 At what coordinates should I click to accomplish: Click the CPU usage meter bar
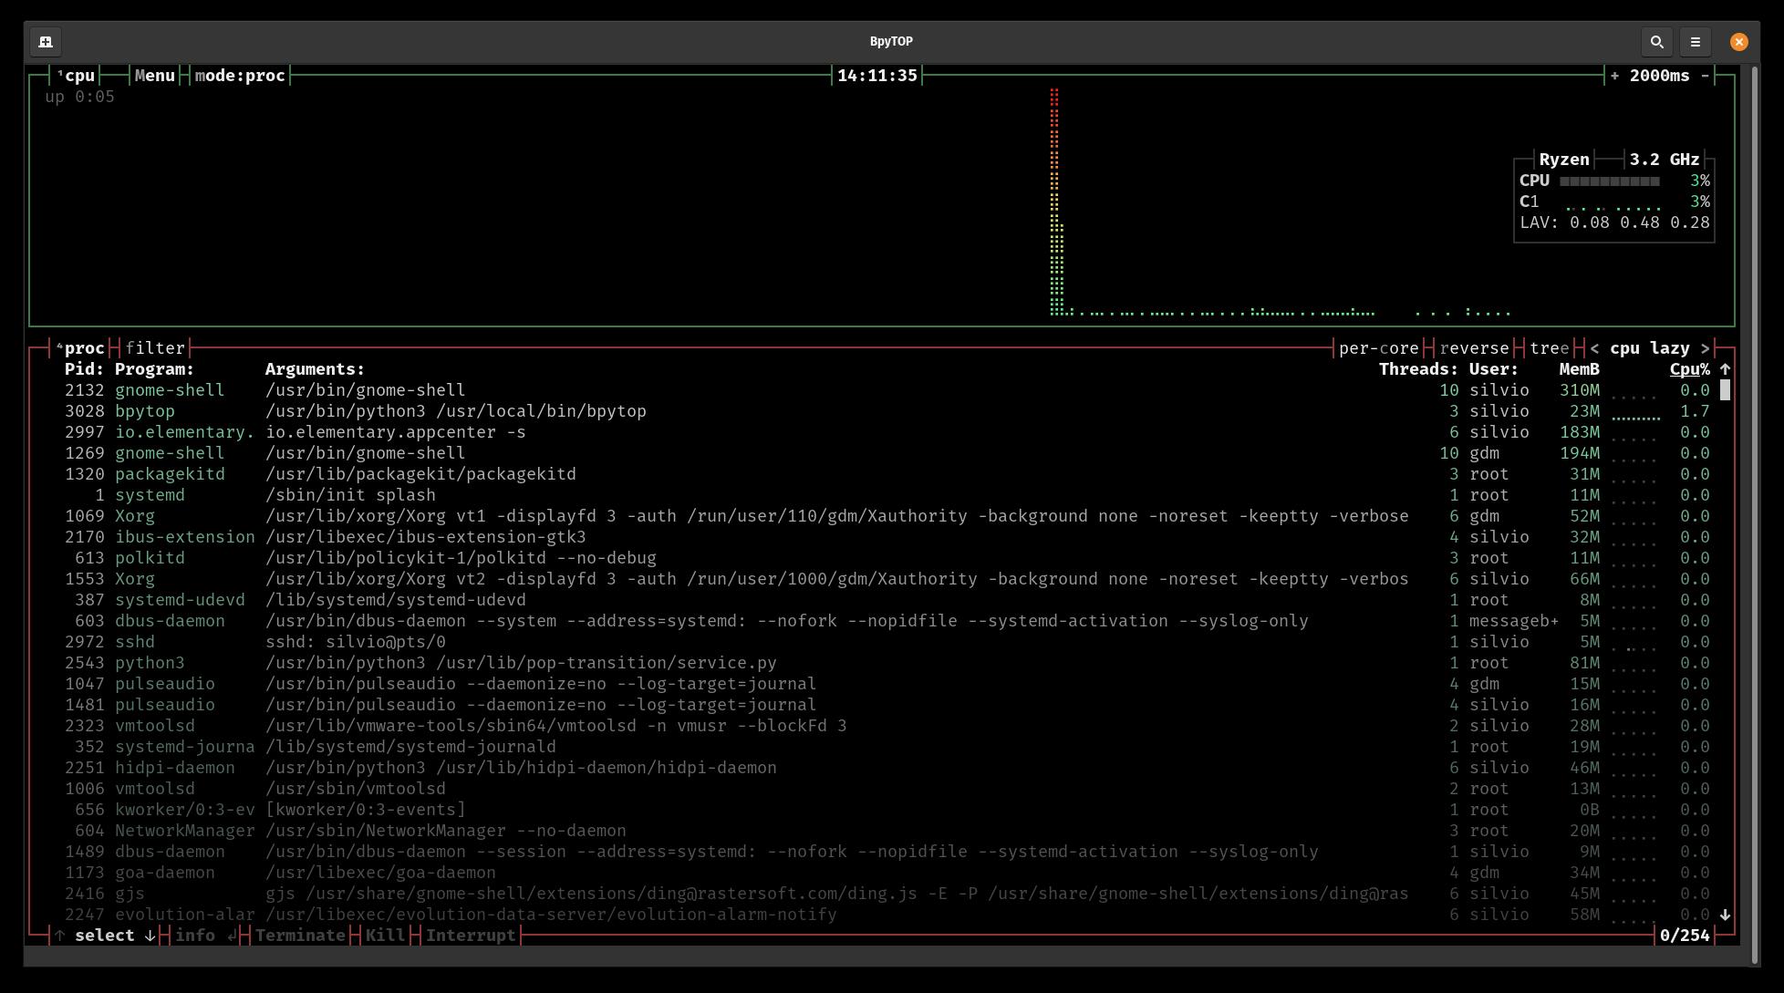click(x=1610, y=181)
